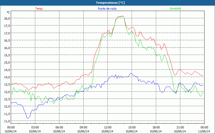Click the 11,5 y-axis value
This screenshot has height=134, width=215.
pyautogui.click(x=7, y=114)
